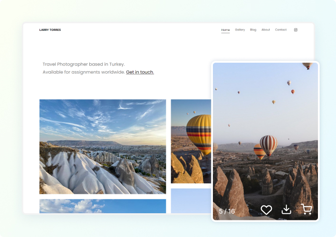
Task: Select the blue sky photo below the landscape
Action: (x=103, y=206)
